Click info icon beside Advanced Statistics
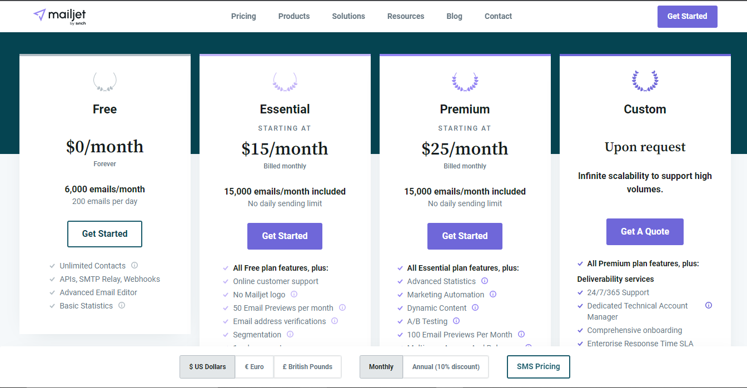Viewport: 747px width, 388px height. coord(485,281)
